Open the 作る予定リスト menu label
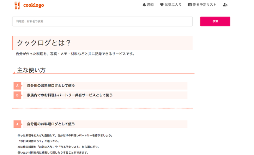The height and width of the screenshot is (155, 254). pyautogui.click(x=204, y=5)
